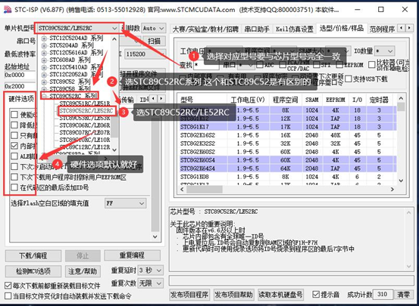Click the left tab scroll arrow beside 范例程序

[402, 28]
